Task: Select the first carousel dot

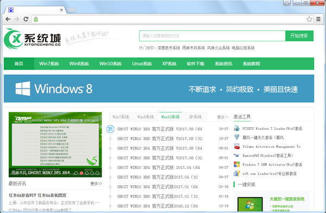Action: (76, 173)
